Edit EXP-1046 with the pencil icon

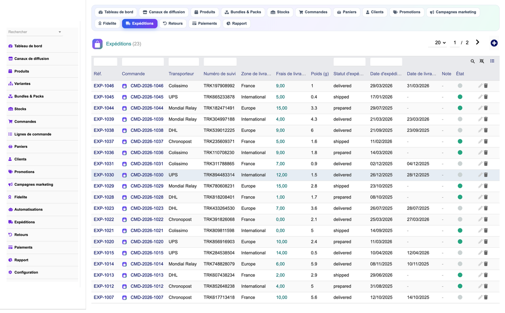(x=480, y=86)
